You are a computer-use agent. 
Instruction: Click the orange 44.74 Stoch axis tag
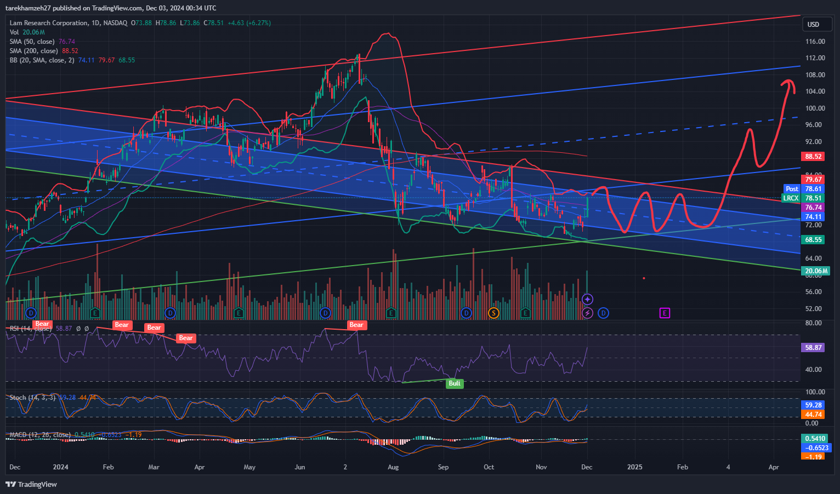click(x=813, y=415)
